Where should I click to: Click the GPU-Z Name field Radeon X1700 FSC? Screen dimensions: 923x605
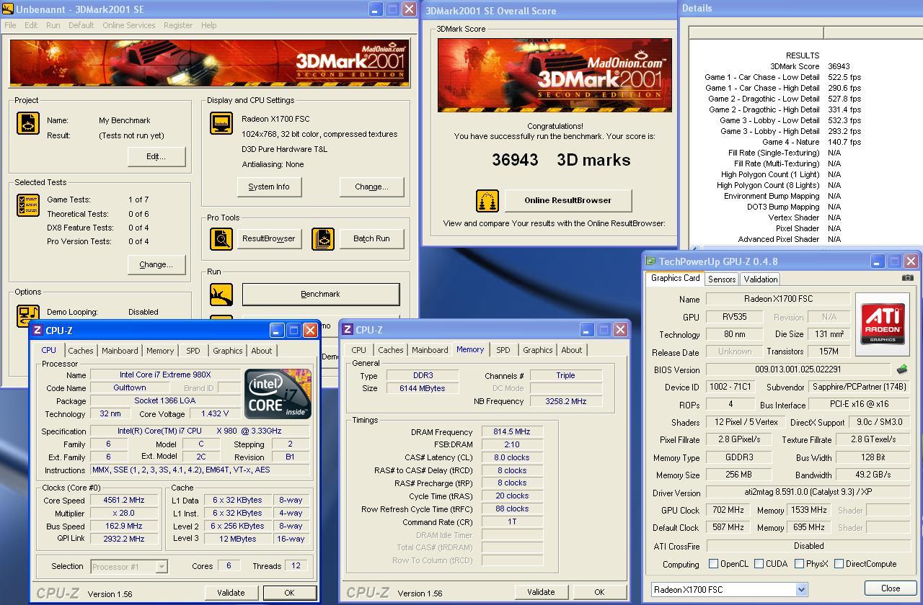coord(778,299)
